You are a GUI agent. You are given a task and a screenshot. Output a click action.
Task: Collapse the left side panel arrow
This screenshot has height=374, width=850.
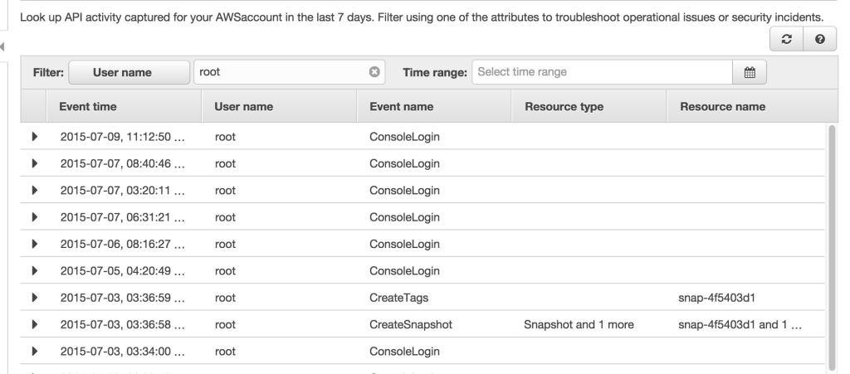[3, 47]
